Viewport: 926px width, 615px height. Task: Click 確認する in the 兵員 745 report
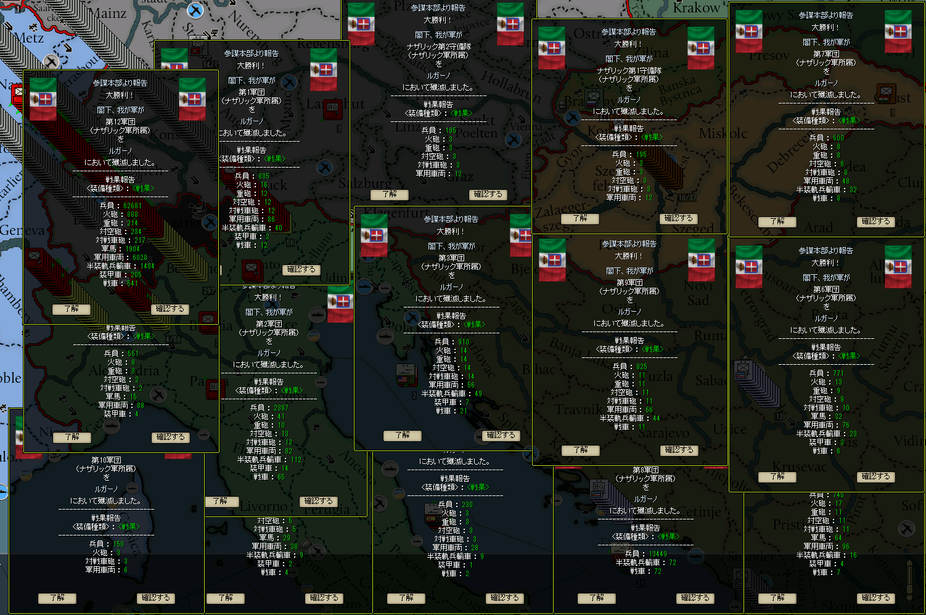click(876, 598)
